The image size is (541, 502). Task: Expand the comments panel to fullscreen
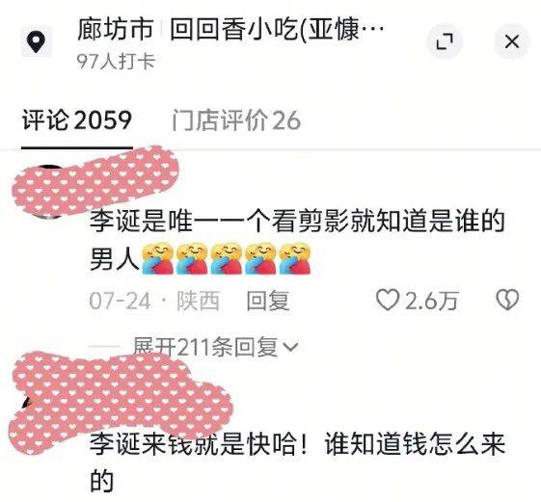(445, 41)
